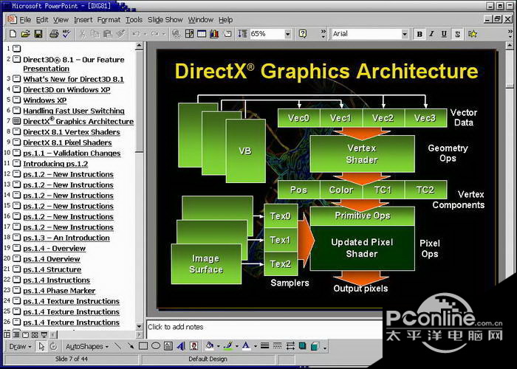This screenshot has height=369, width=517.
Task: Apply Fill Color paint bucket swatch
Action: (x=209, y=346)
